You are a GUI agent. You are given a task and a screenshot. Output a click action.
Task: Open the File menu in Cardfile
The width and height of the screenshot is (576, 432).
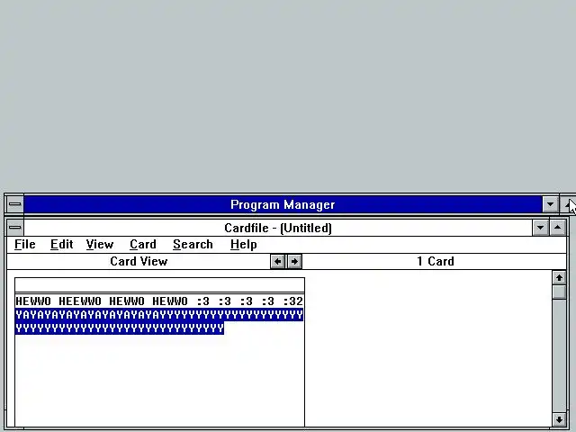(x=25, y=244)
